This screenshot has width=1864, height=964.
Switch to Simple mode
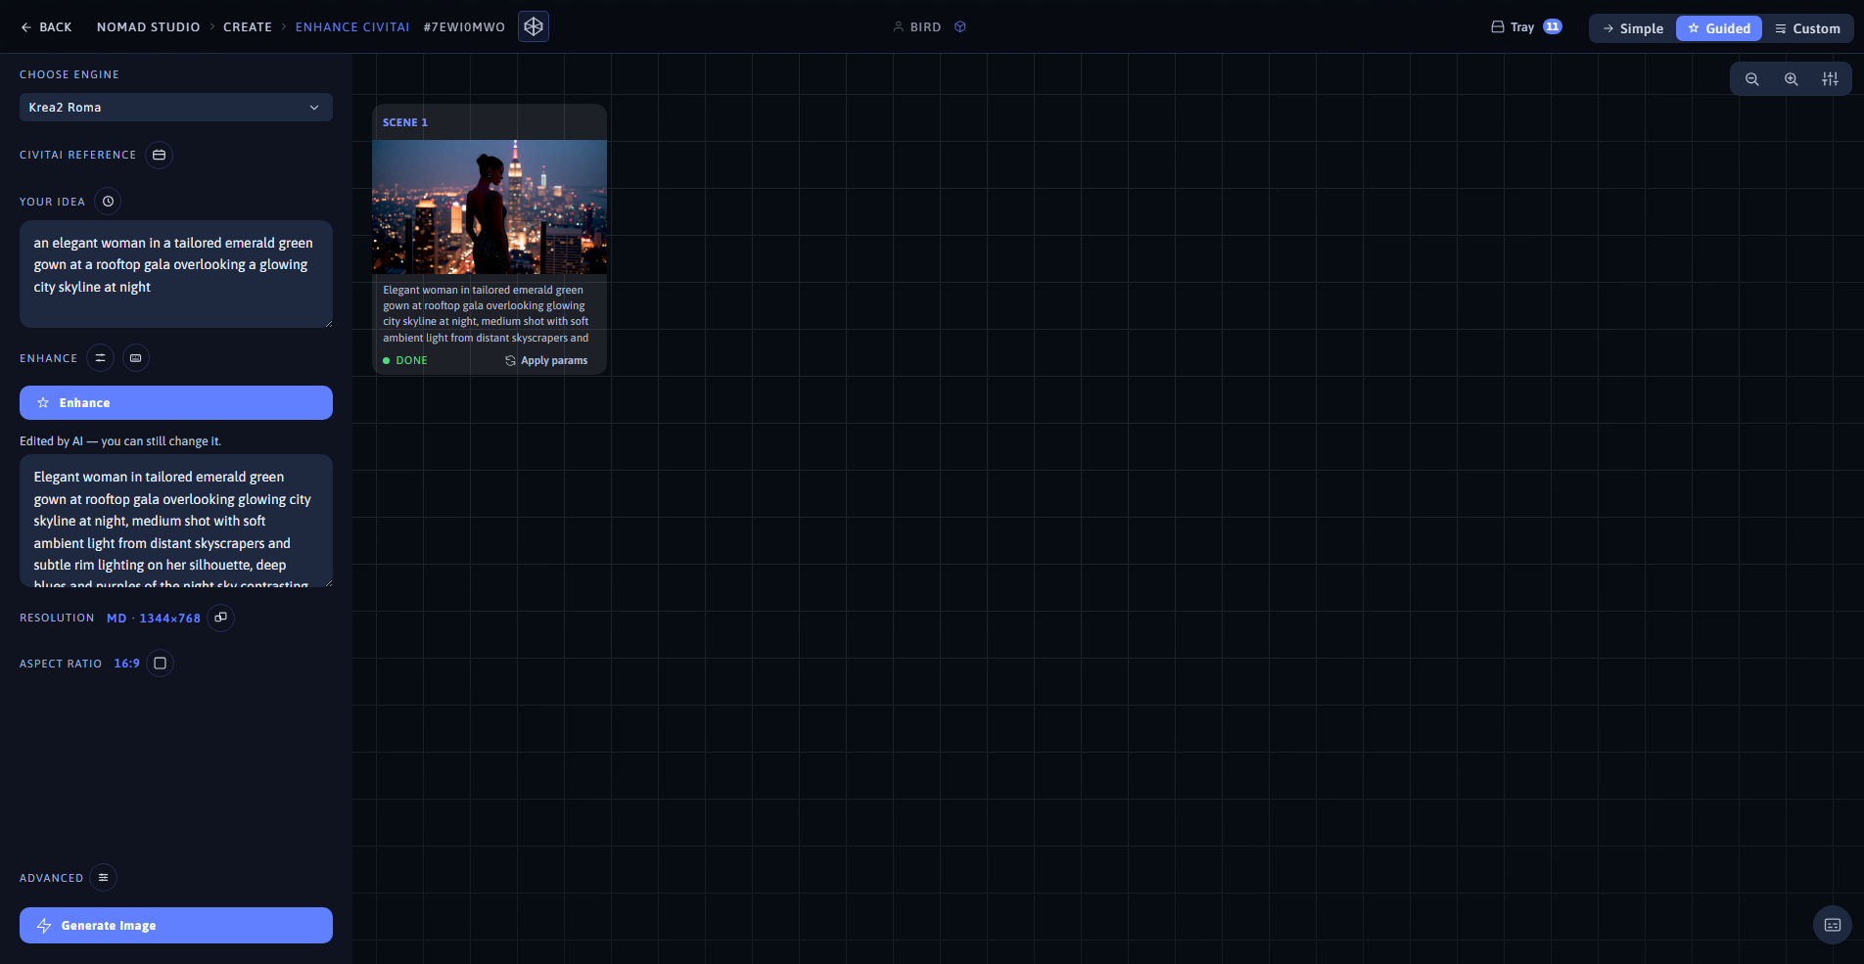(1633, 28)
